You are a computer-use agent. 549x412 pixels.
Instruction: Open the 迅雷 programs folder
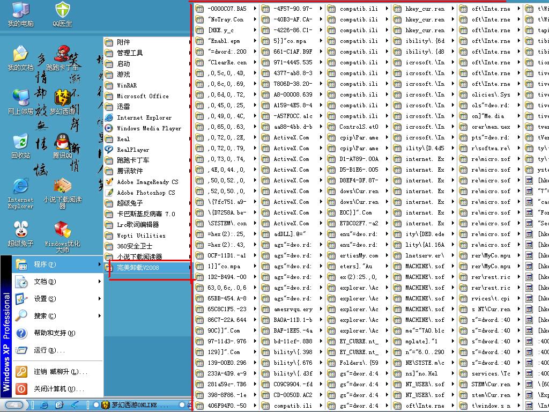[148, 107]
